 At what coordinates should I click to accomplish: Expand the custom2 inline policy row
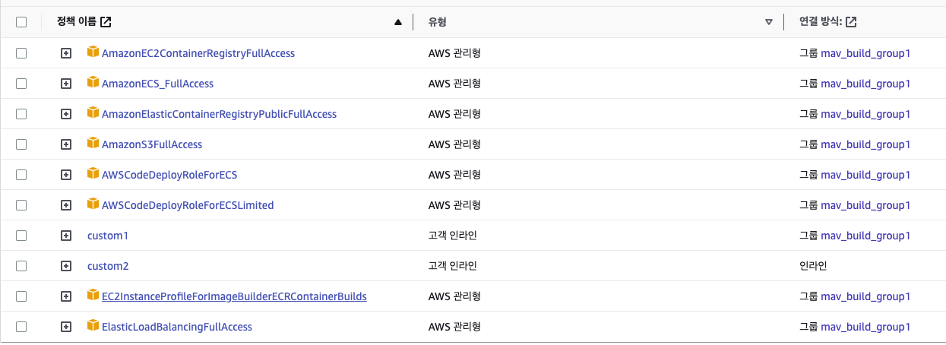pyautogui.click(x=66, y=266)
